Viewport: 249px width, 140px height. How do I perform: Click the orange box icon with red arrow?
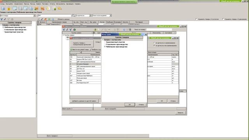(x=42, y=9)
